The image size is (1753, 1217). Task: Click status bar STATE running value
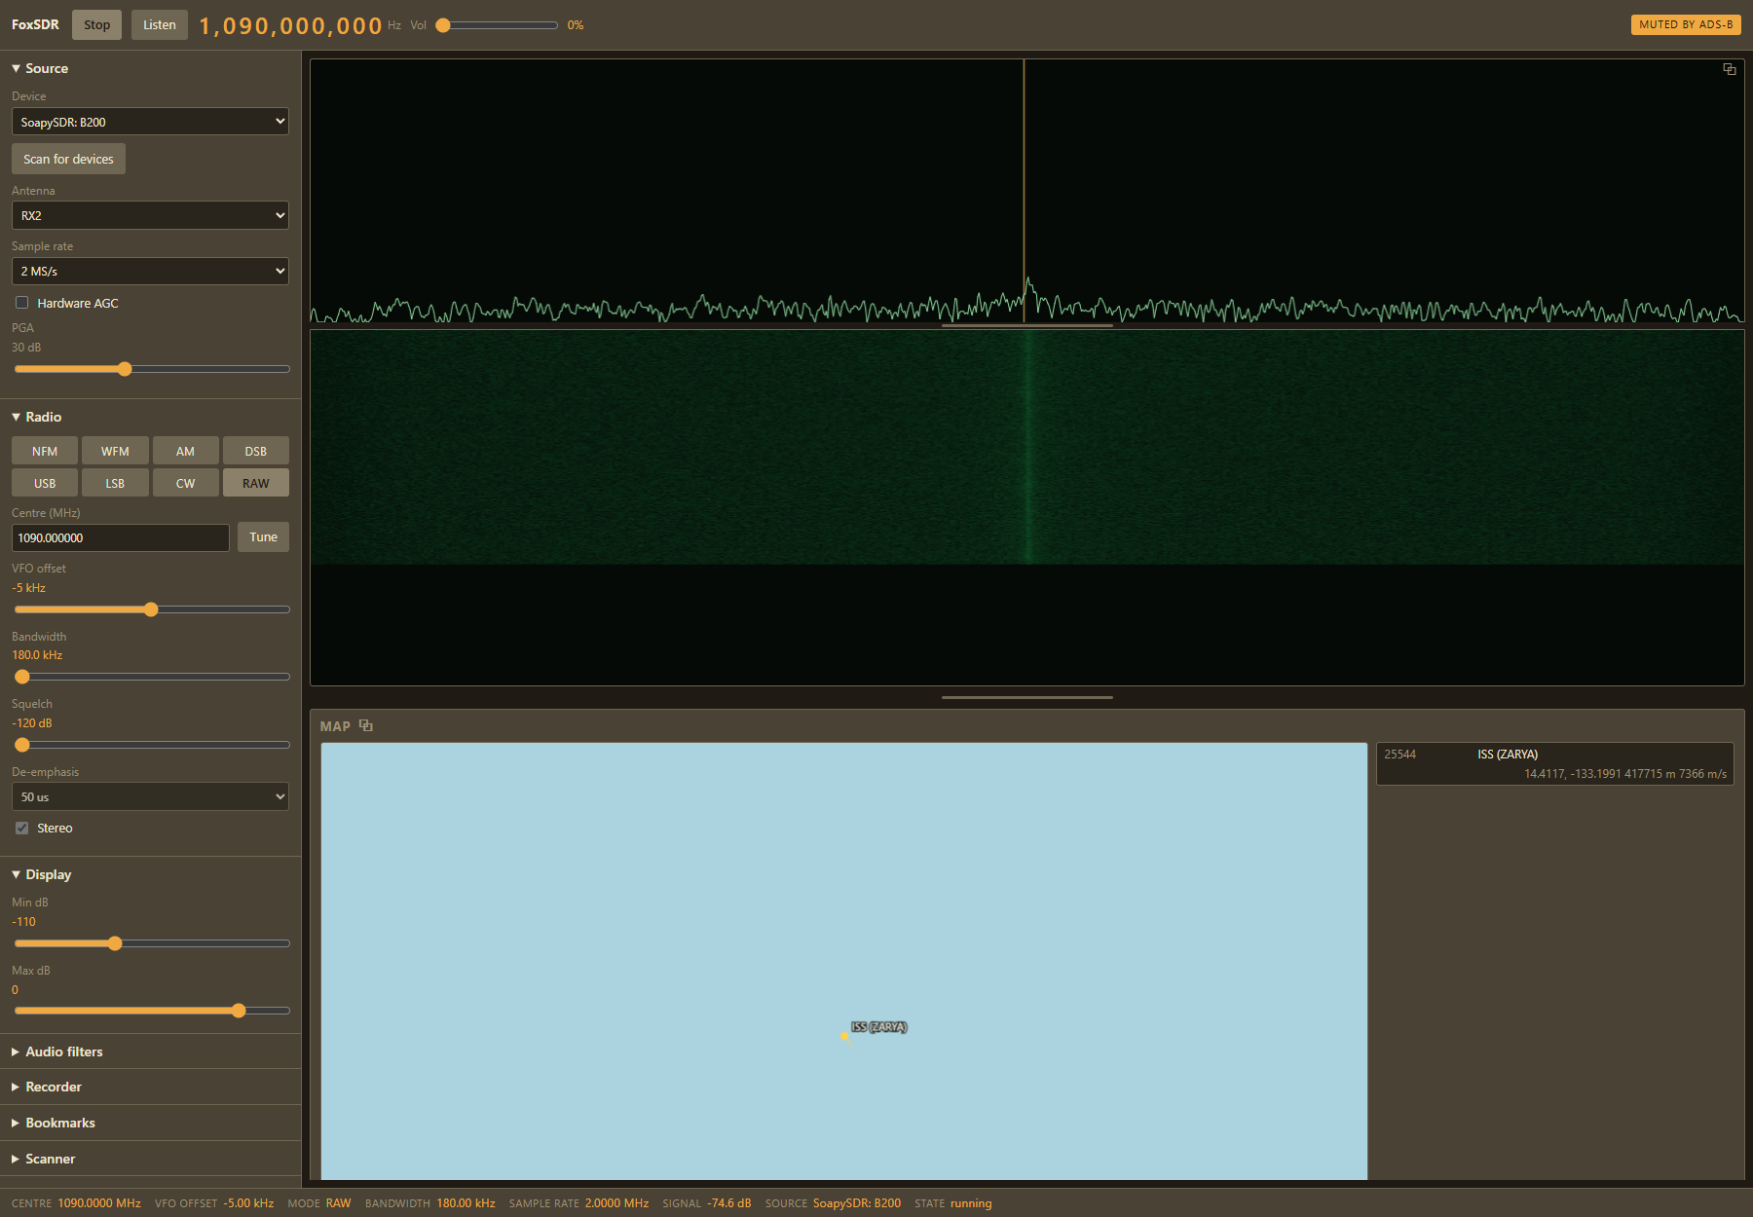(x=971, y=1203)
